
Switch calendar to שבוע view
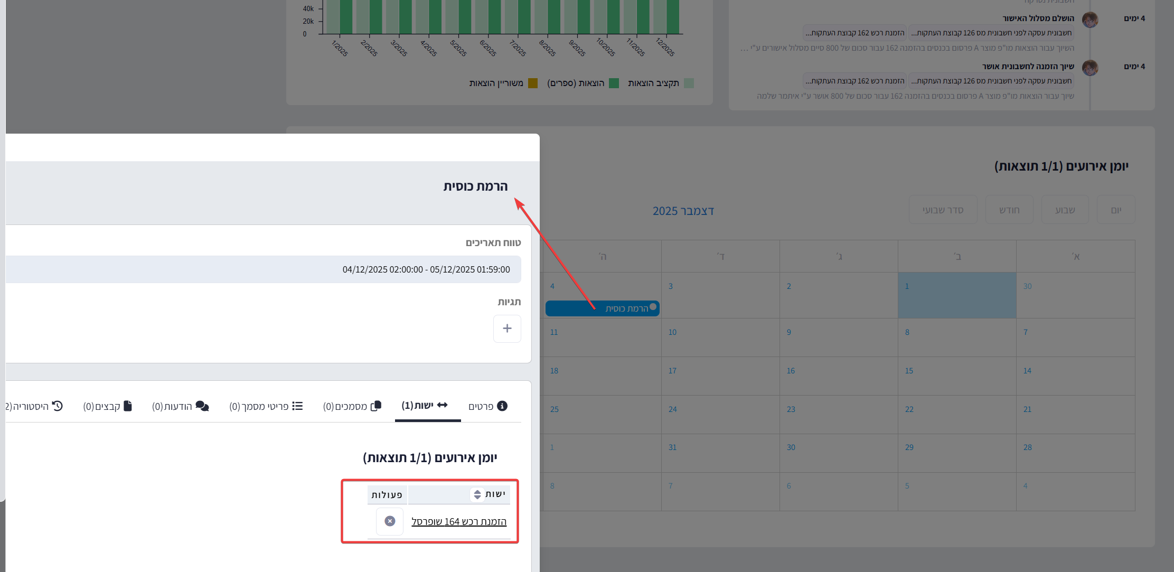[1065, 210]
